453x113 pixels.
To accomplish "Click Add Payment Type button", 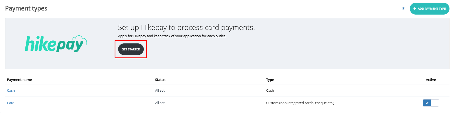I will pyautogui.click(x=429, y=9).
